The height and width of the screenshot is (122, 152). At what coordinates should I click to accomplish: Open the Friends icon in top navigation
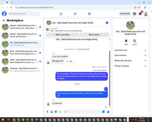pos(75,14)
